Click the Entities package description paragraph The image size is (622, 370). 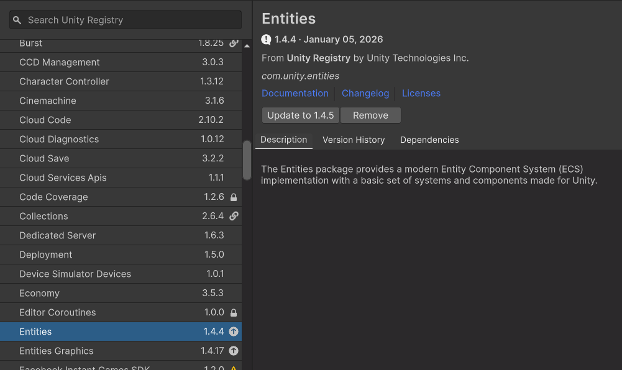pyautogui.click(x=429, y=174)
